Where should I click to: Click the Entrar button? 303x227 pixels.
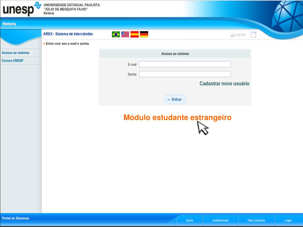point(175,99)
